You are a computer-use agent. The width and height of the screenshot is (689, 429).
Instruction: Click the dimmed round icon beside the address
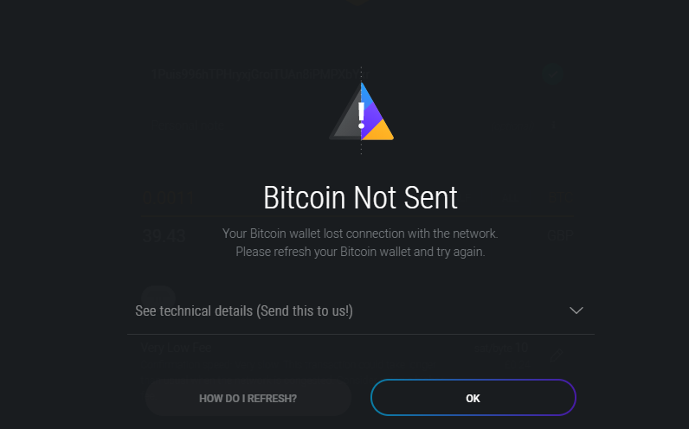click(x=552, y=74)
